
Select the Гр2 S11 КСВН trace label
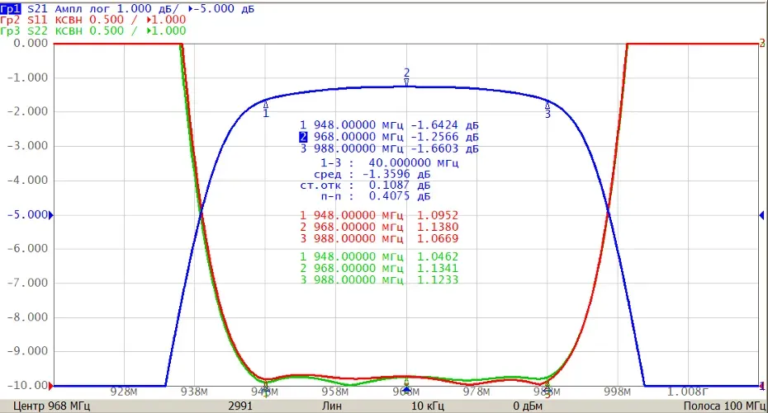93,20
